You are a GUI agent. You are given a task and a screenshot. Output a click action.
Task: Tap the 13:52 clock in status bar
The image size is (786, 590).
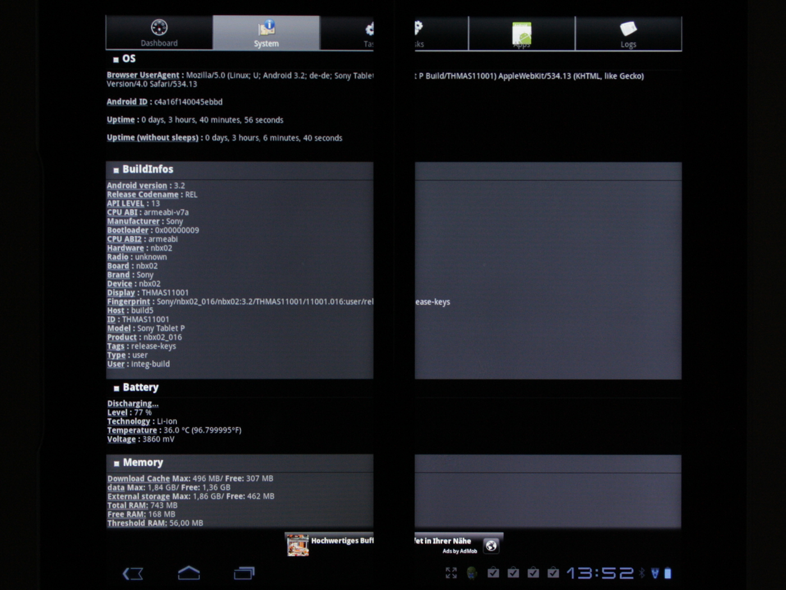[600, 573]
